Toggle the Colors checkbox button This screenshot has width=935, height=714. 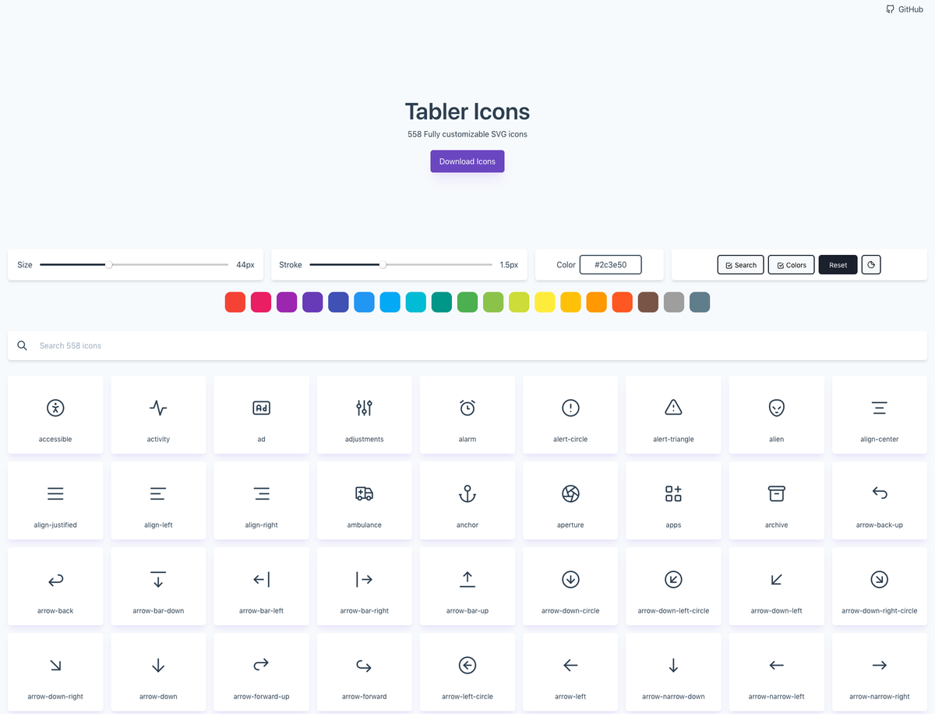click(x=791, y=265)
